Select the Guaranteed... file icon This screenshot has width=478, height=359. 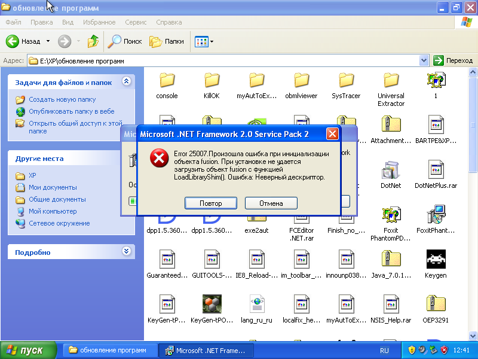coord(167,259)
